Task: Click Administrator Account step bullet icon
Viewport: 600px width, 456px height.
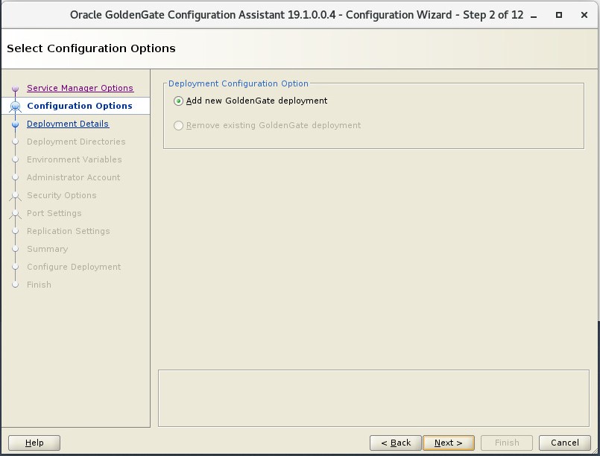Action: (16, 177)
